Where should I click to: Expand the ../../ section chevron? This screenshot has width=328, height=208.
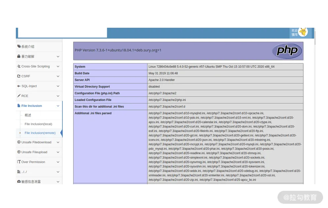coord(58,172)
